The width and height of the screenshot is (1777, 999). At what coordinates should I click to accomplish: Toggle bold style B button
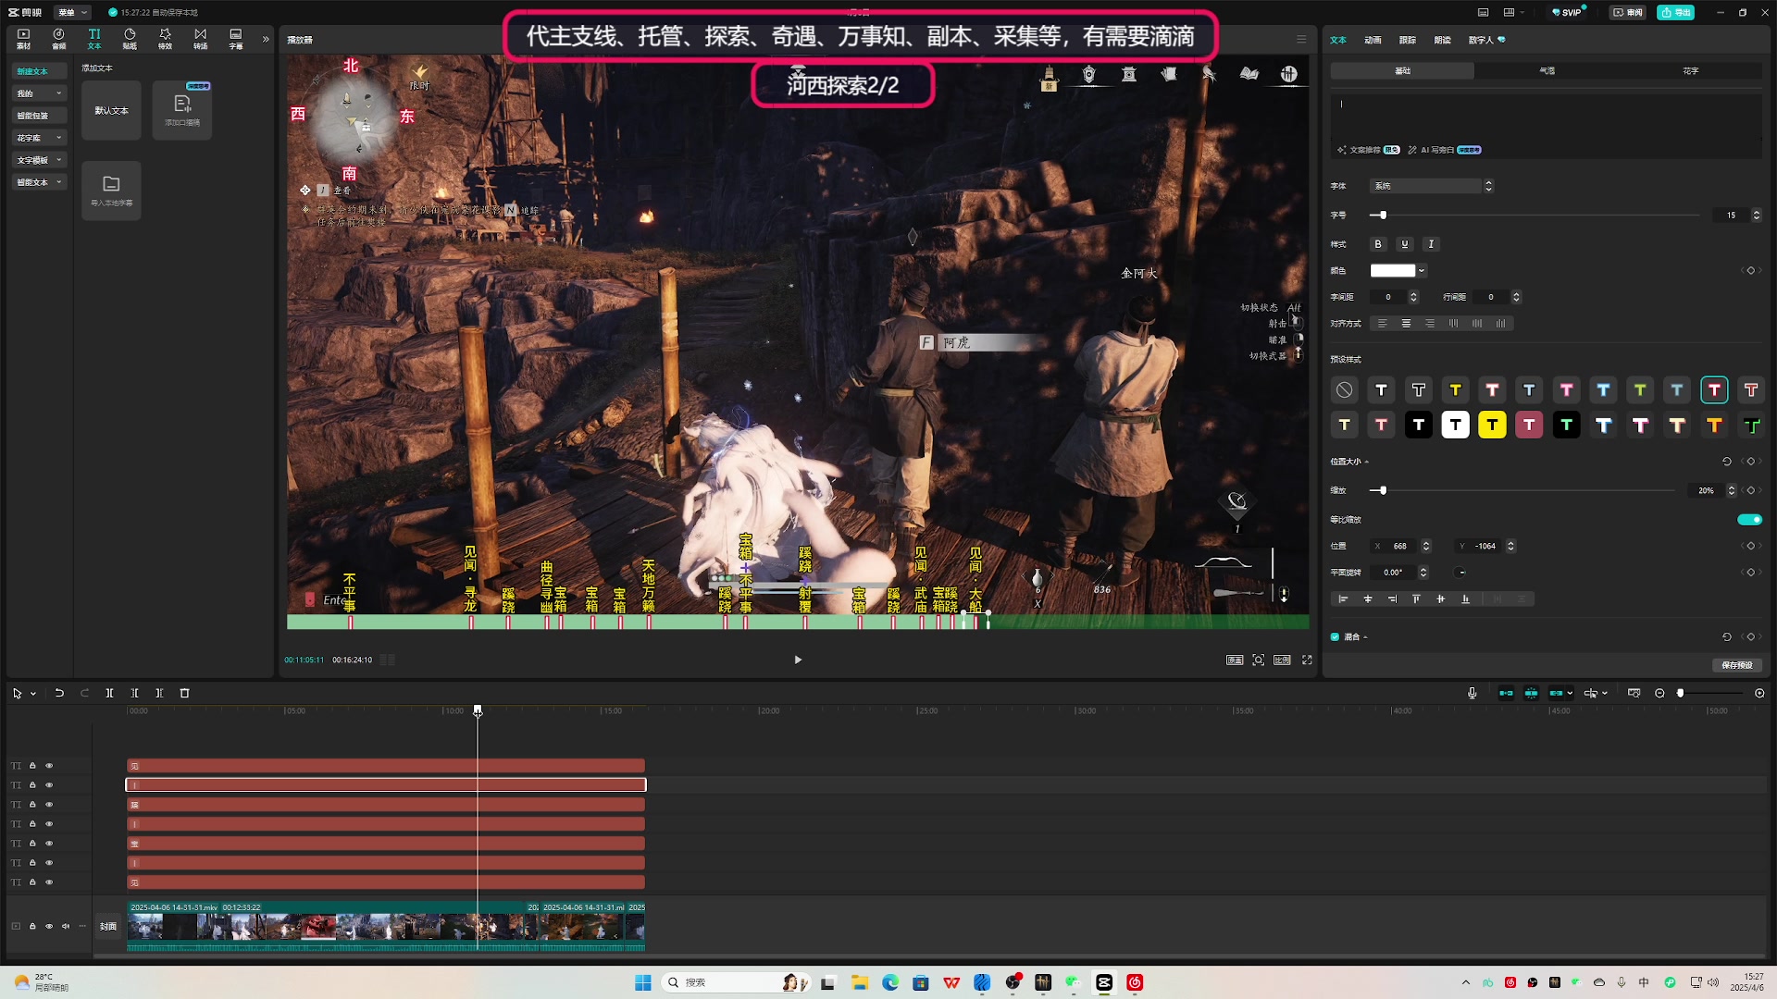pos(1378,244)
